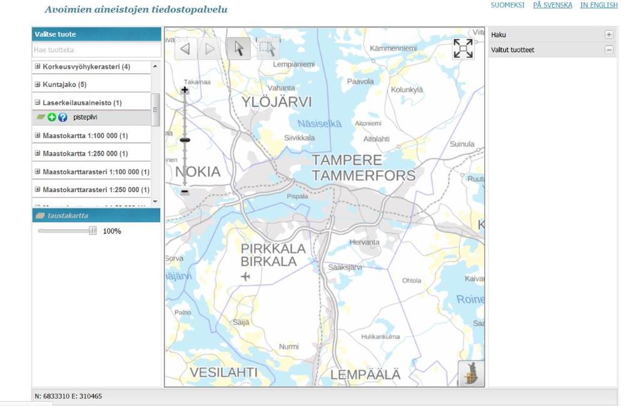640x406 pixels.
Task: Go to next map view arrow
Action: (x=210, y=49)
